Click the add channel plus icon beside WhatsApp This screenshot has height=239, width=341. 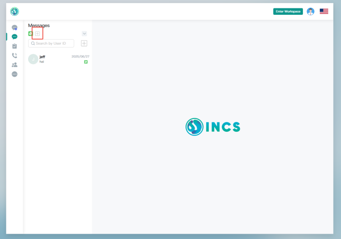coord(38,33)
